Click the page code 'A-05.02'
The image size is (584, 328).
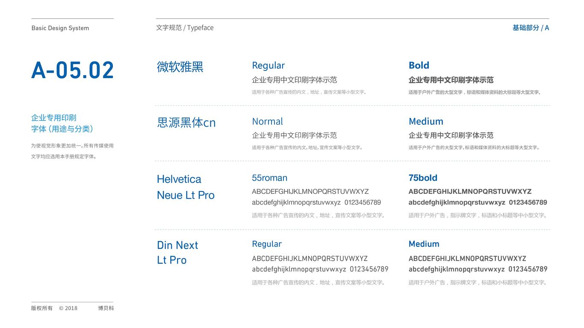pyautogui.click(x=73, y=70)
